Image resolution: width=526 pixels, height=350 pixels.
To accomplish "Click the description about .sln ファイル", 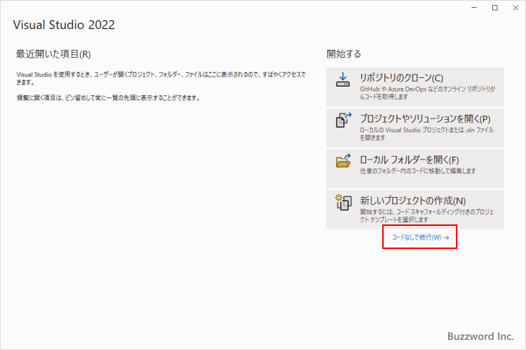I will (x=427, y=134).
